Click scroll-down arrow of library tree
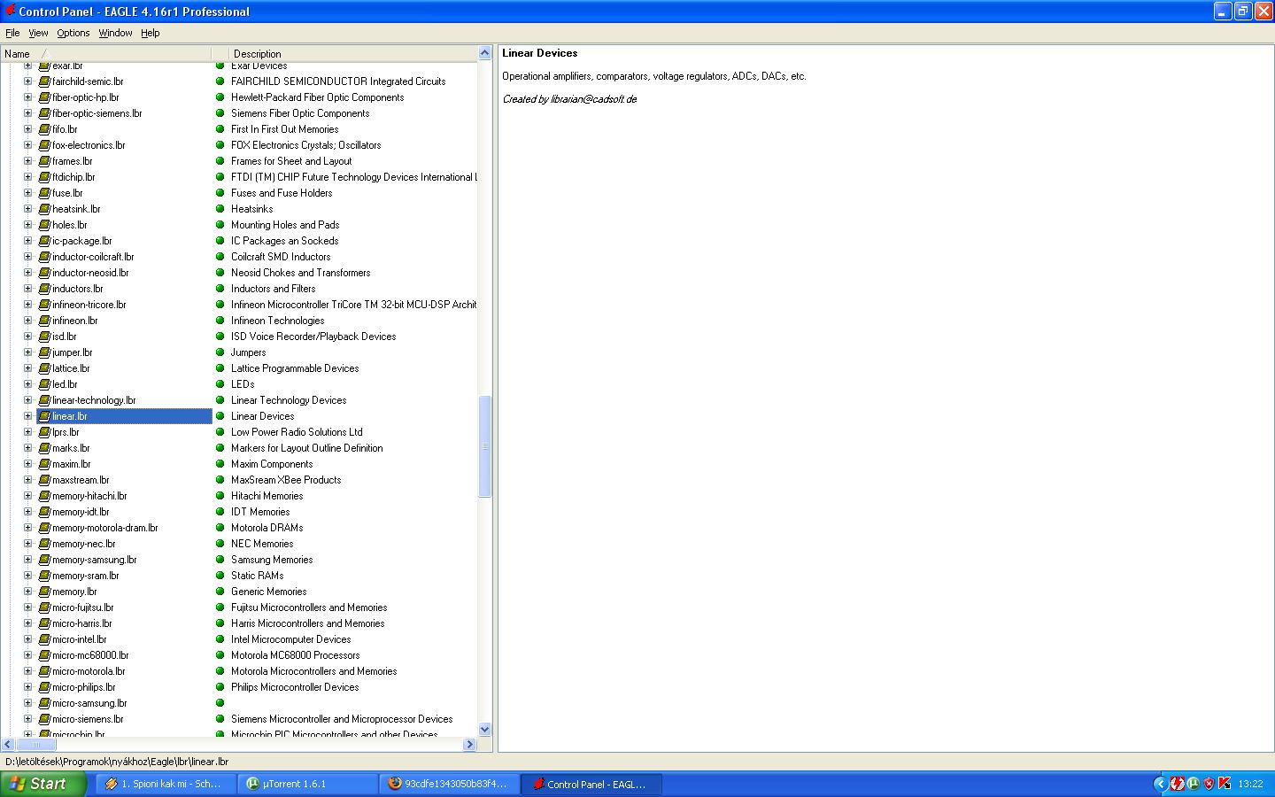 tap(484, 730)
